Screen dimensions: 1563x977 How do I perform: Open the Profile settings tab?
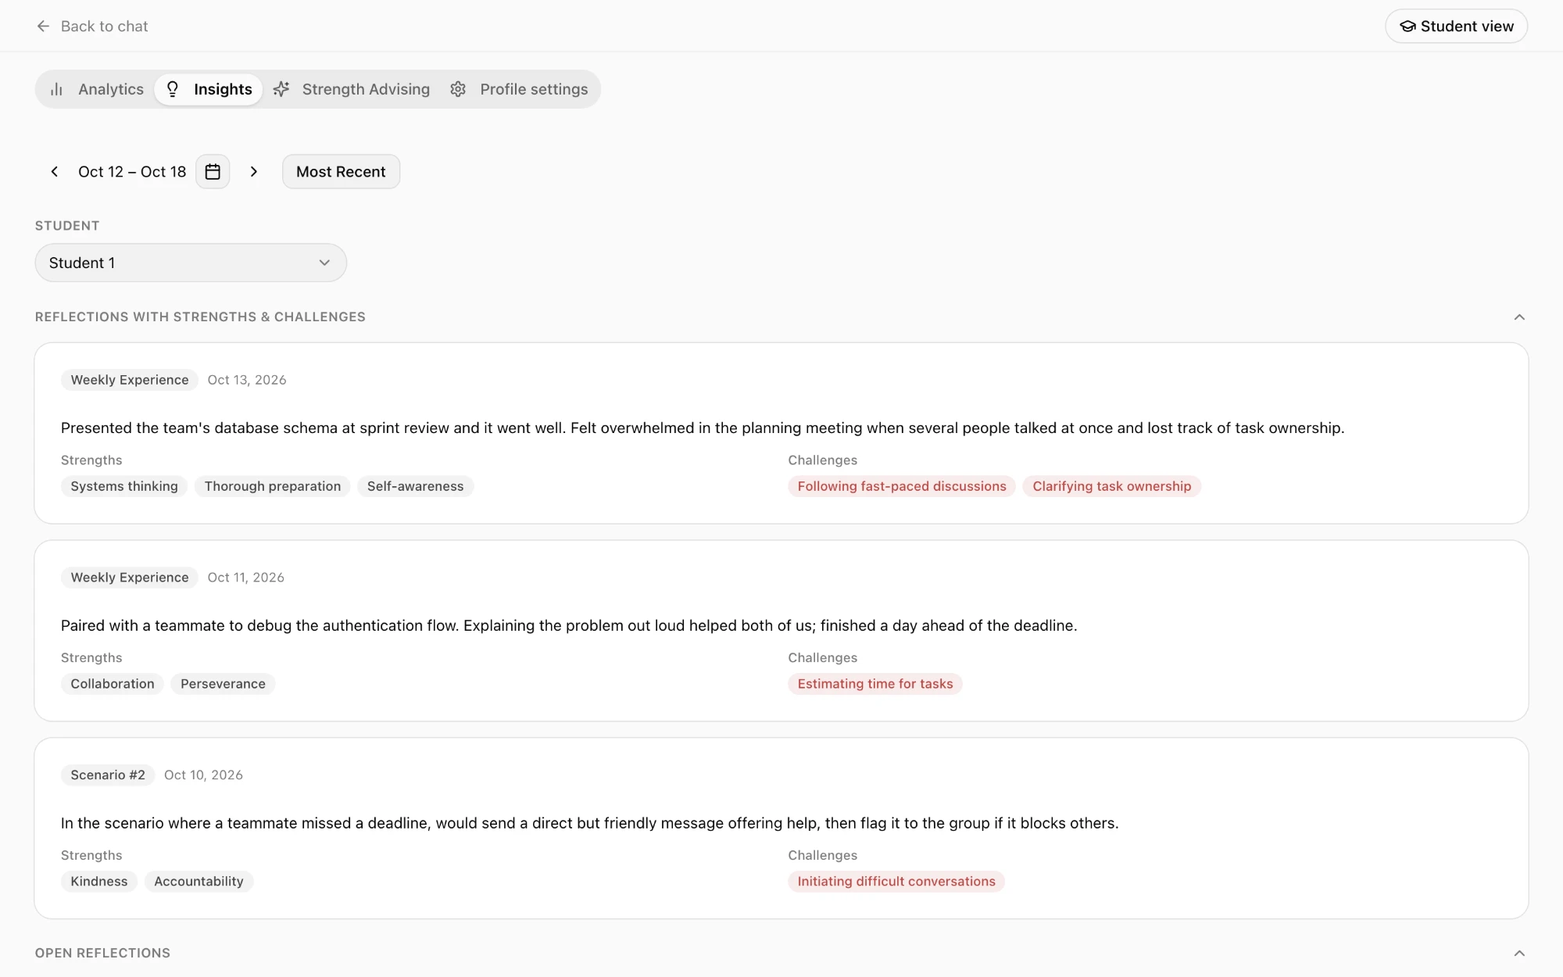click(x=519, y=89)
